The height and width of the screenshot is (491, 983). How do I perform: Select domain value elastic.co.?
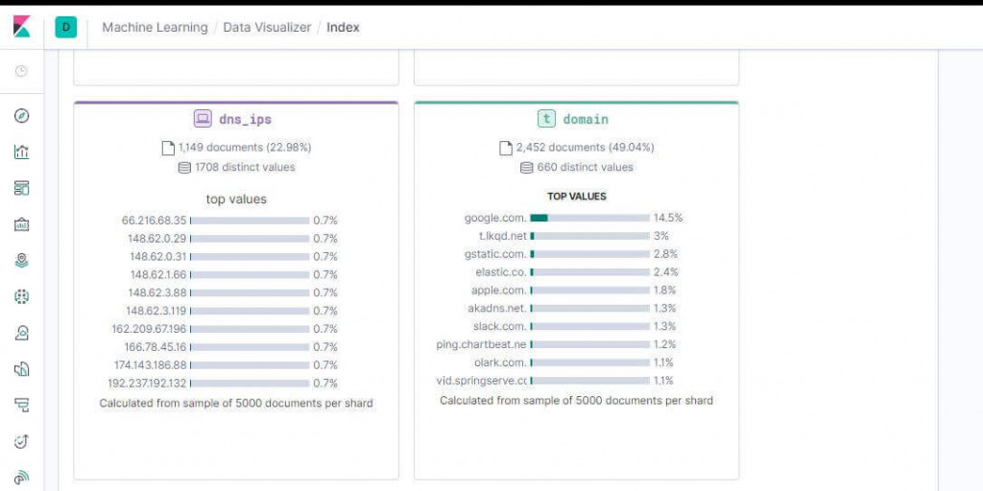(501, 272)
